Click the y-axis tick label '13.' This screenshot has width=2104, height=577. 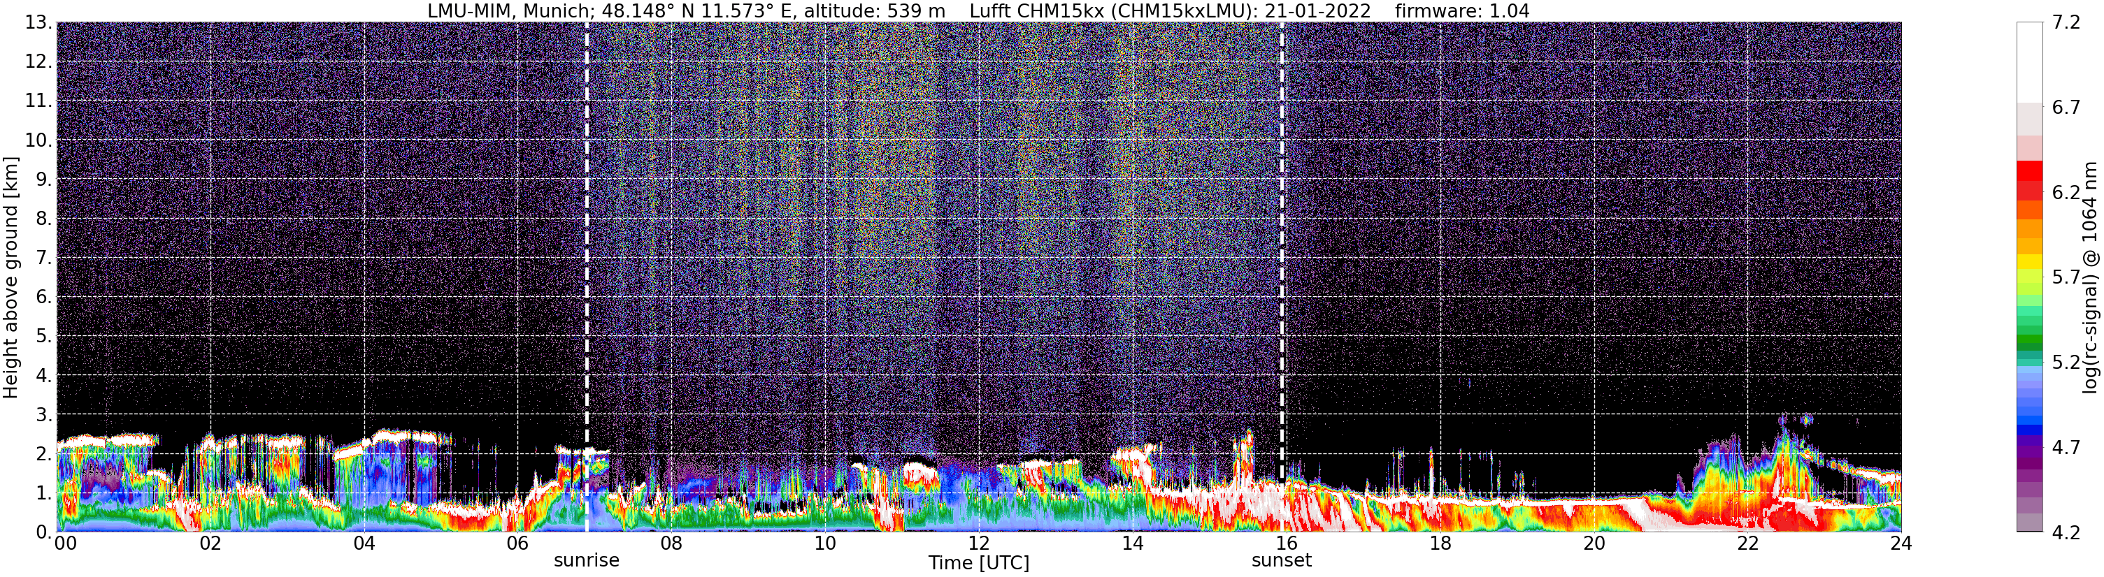(38, 23)
